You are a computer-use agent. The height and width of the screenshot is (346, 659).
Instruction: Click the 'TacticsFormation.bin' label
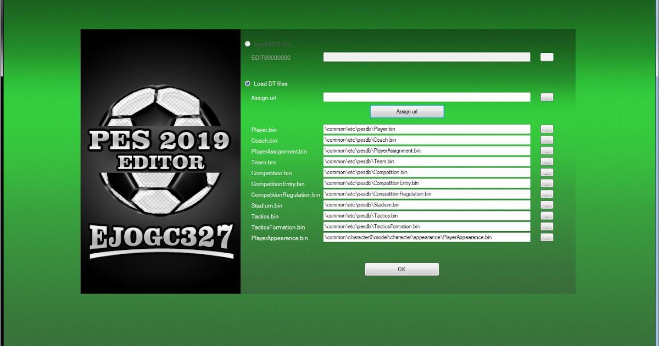(278, 227)
